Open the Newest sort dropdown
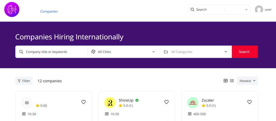Viewport: 276px width, 121px height. 247,81
